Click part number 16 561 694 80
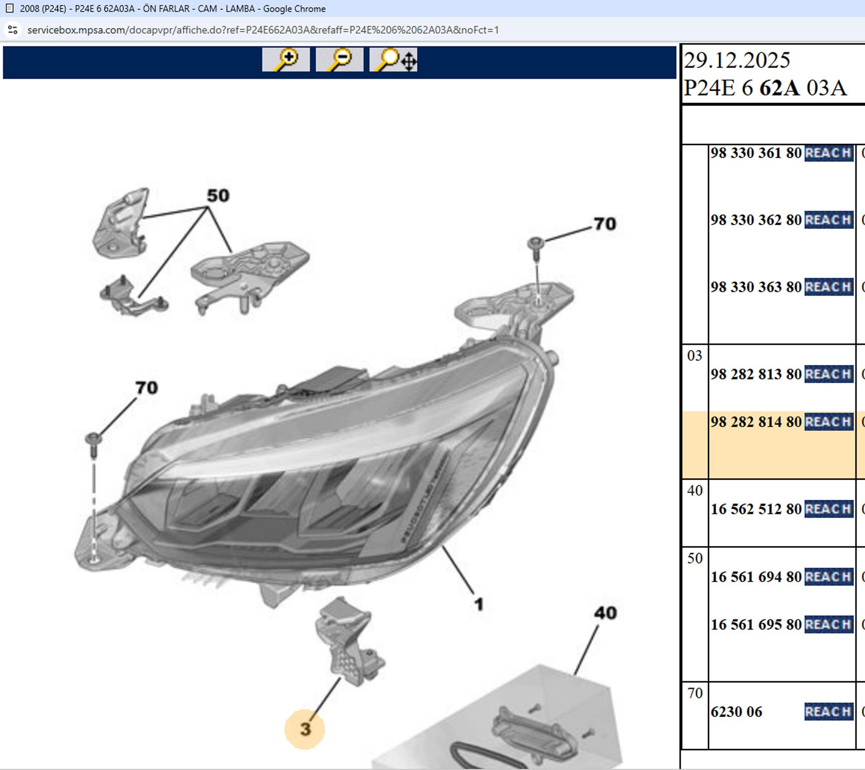865x770 pixels. tap(756, 577)
